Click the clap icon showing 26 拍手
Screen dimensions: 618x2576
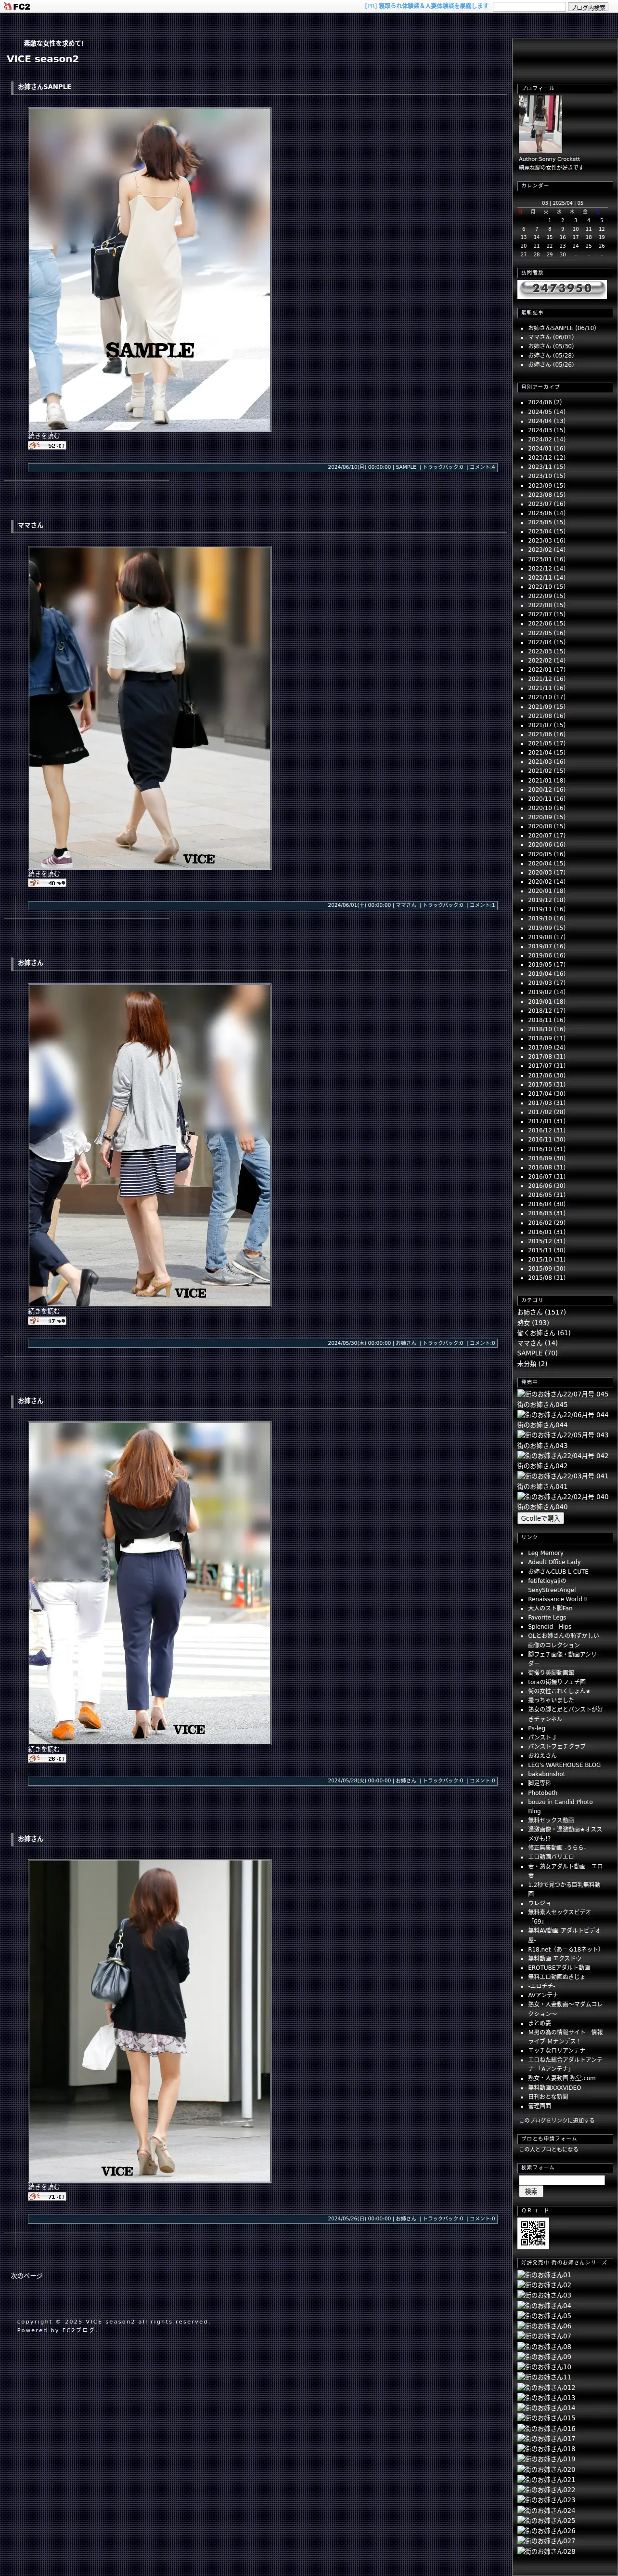point(47,1758)
